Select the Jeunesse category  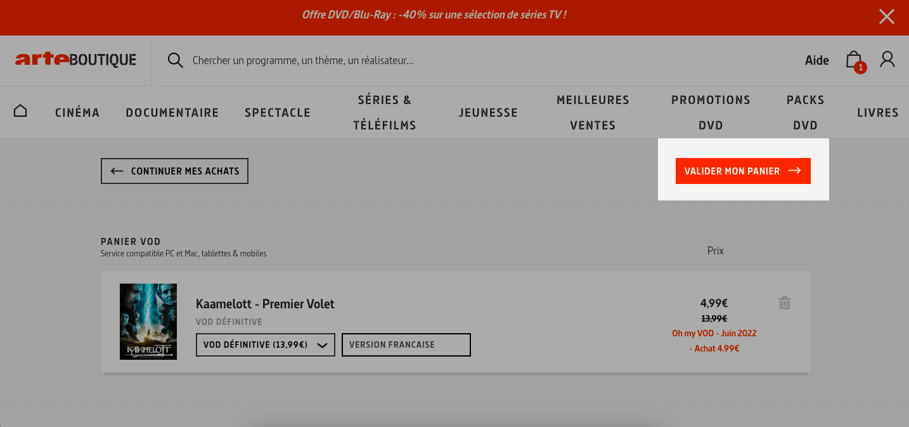pyautogui.click(x=488, y=112)
